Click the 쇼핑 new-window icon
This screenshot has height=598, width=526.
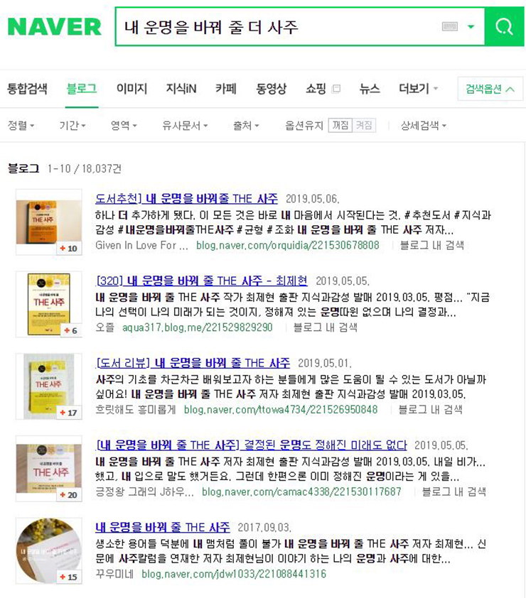click(336, 89)
